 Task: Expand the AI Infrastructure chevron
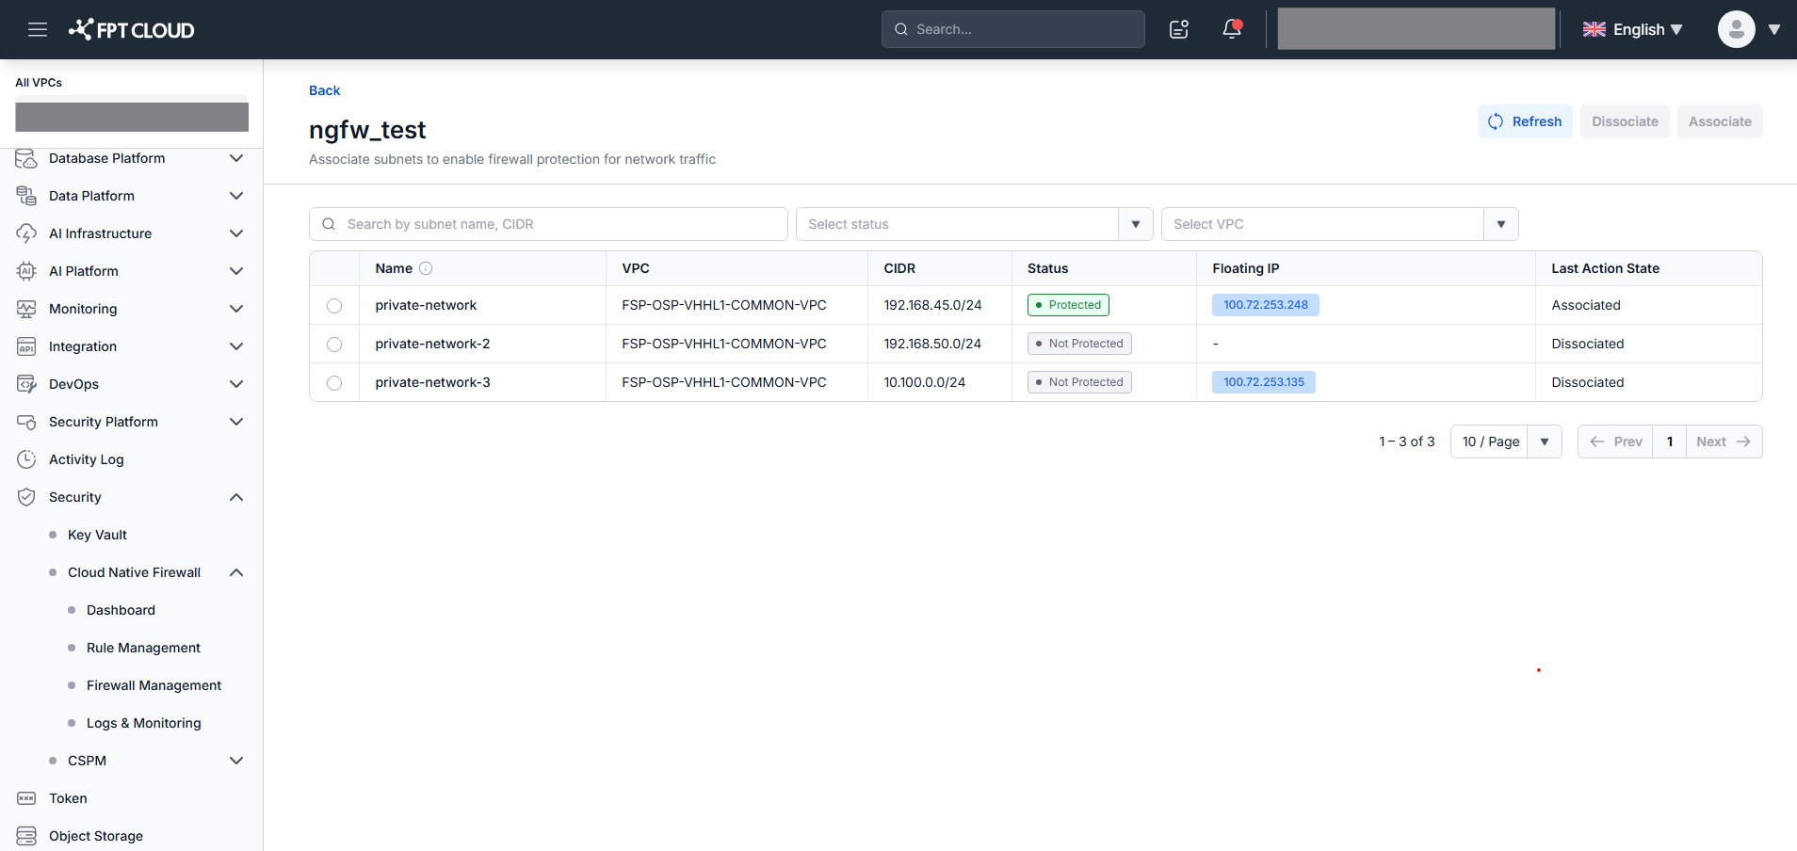236,233
